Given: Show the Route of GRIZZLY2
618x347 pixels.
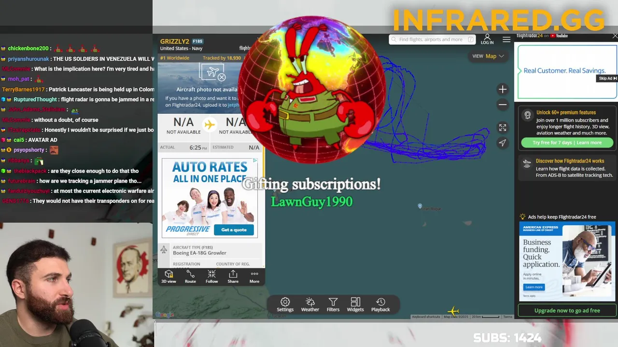Looking at the screenshot, I should click(190, 277).
